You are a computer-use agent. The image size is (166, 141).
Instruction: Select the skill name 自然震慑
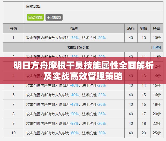point(33,6)
